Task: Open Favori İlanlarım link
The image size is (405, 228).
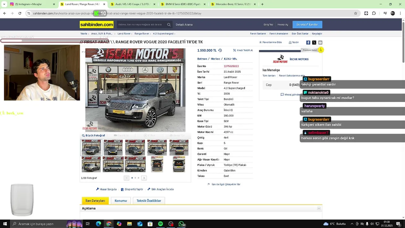Action: point(258,34)
